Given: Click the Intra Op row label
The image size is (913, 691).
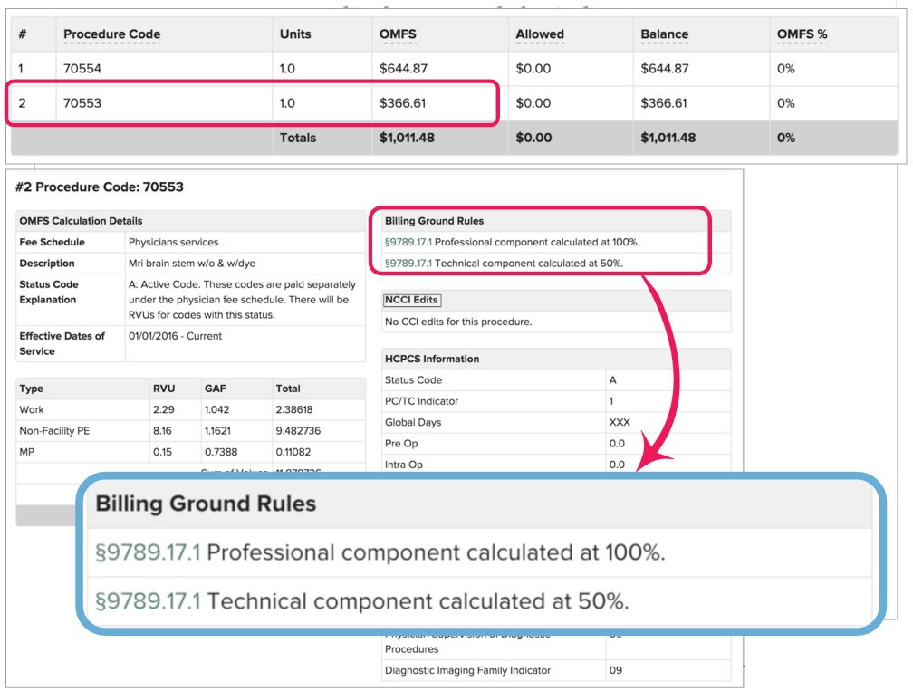Looking at the screenshot, I should [x=404, y=465].
